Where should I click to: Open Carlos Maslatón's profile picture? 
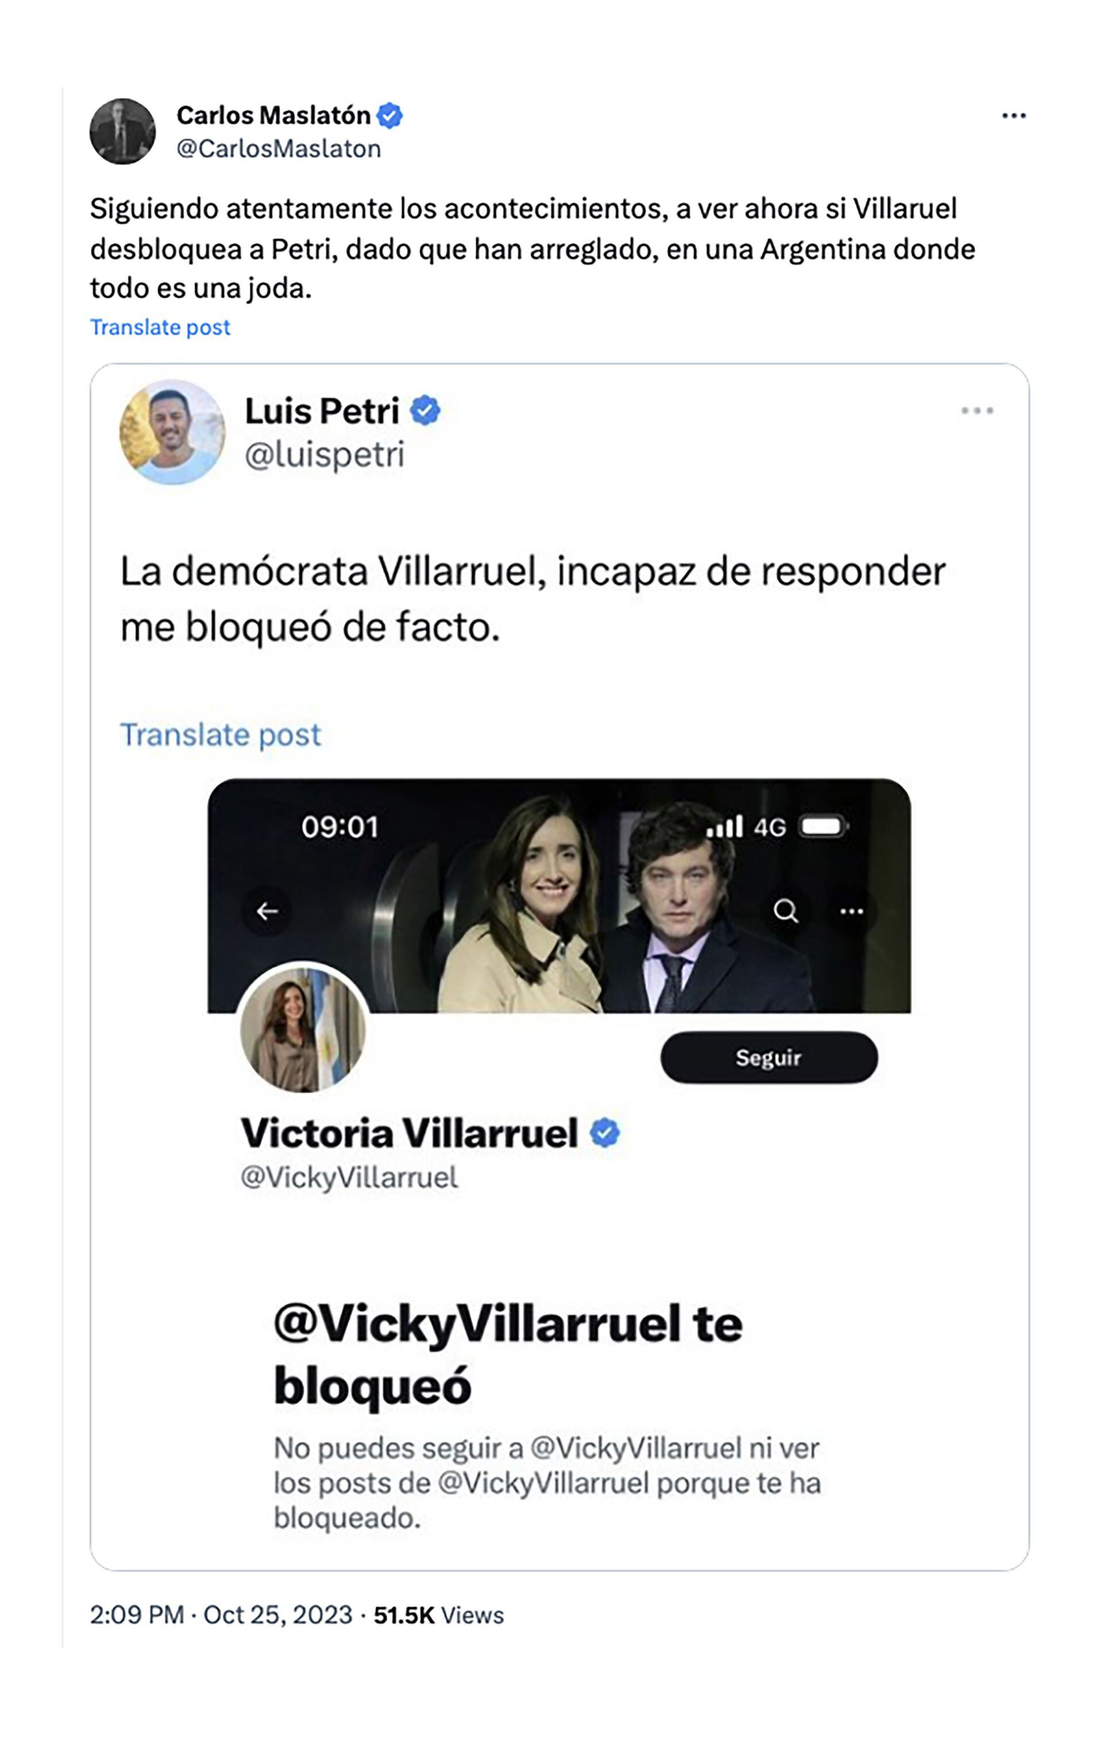122,131
